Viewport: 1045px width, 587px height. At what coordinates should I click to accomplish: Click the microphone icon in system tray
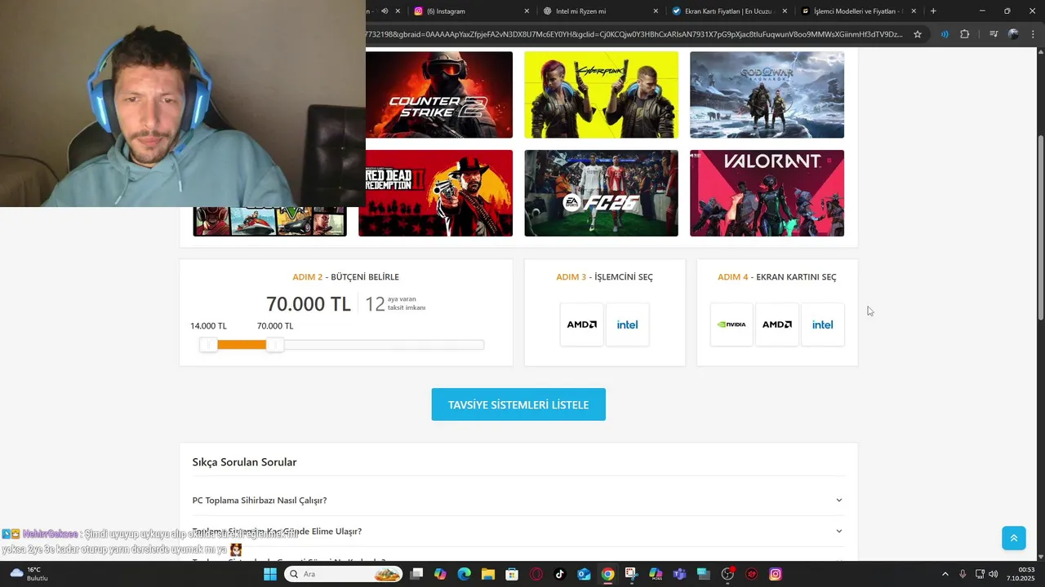(963, 574)
